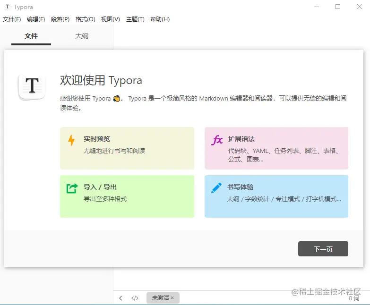Open the 文件(F) menu

pos(12,19)
